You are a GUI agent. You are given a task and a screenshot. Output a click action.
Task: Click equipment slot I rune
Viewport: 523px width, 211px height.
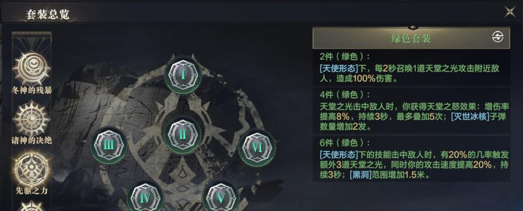183,74
